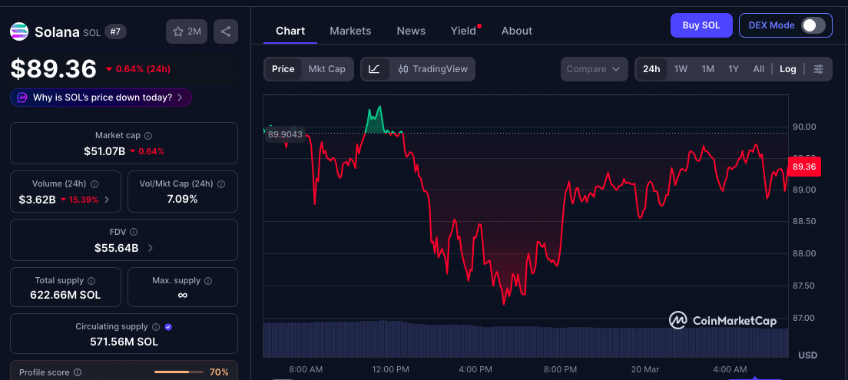
Task: Open the Chart tab
Action: point(290,31)
